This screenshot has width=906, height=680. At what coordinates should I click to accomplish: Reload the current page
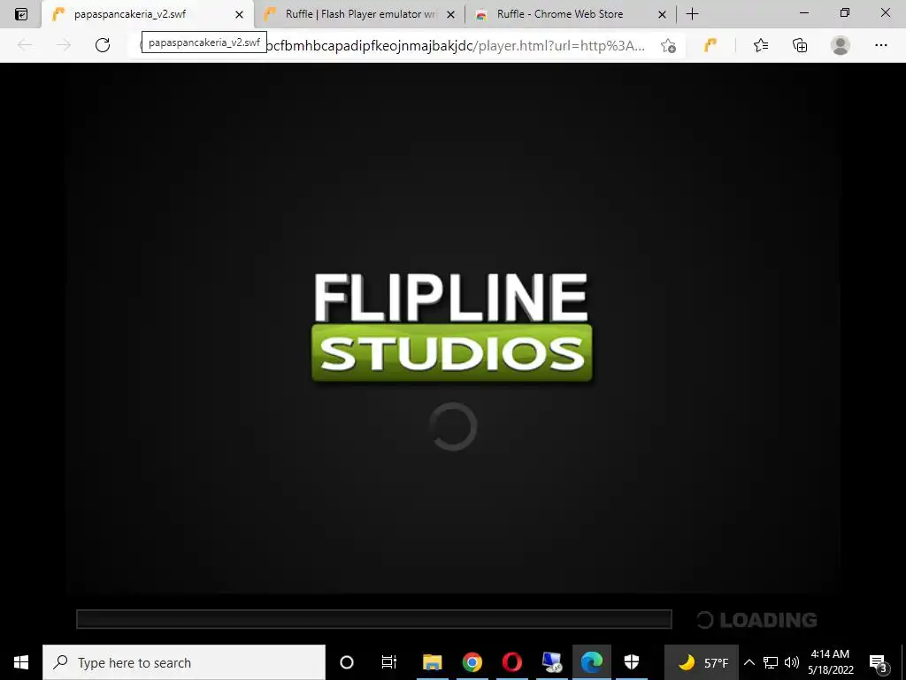click(x=103, y=45)
